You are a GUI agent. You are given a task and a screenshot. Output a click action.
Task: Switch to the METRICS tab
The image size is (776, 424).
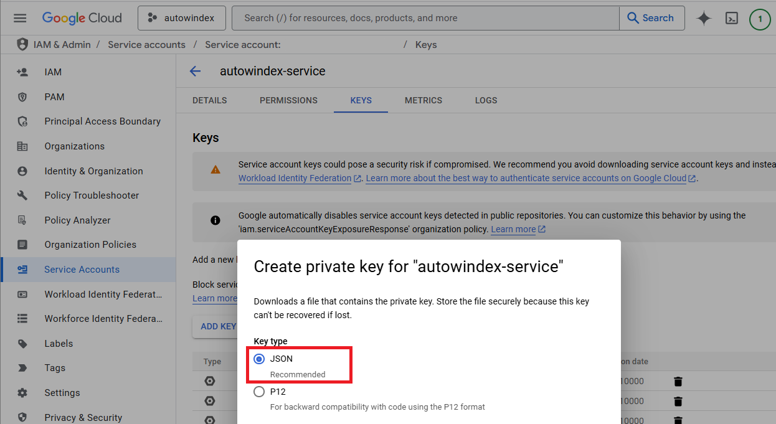point(423,100)
